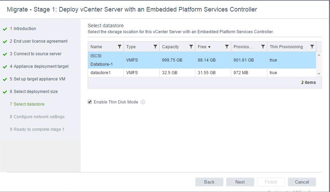Click the Cancel button
Image resolution: width=330 pixels, height=192 pixels.
[302, 182]
